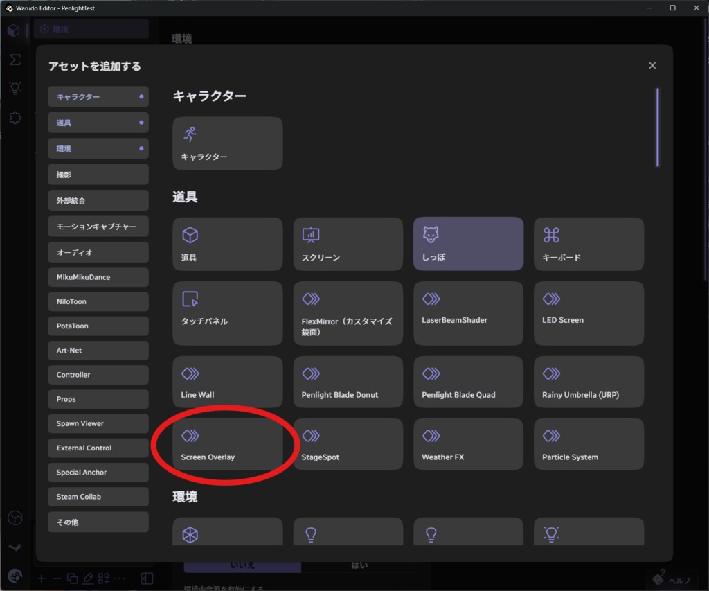The image size is (709, 591).
Task: Show the 外部統合 category
Action: tap(98, 200)
